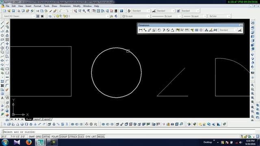The width and height of the screenshot is (260, 146).
Task: Click the command line input area
Action: (x=129, y=132)
